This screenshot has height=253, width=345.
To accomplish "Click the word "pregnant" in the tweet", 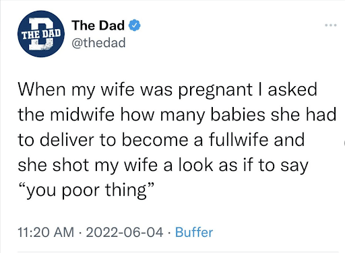I will [216, 90].
